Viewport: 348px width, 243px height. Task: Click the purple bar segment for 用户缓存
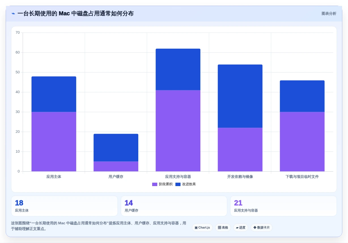(x=116, y=166)
